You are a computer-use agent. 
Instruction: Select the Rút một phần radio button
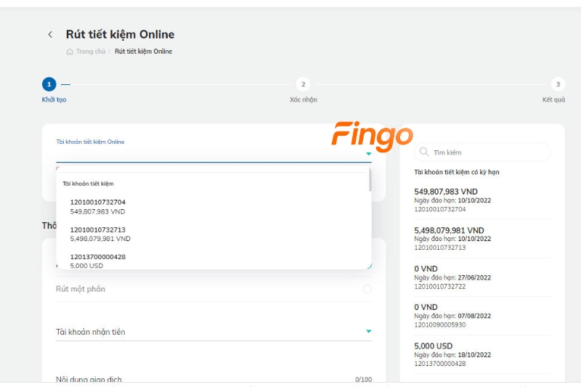point(367,289)
